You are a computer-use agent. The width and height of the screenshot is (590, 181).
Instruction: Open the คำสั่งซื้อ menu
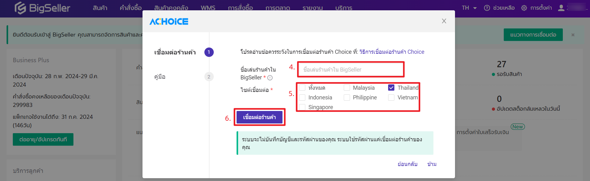pos(131,8)
